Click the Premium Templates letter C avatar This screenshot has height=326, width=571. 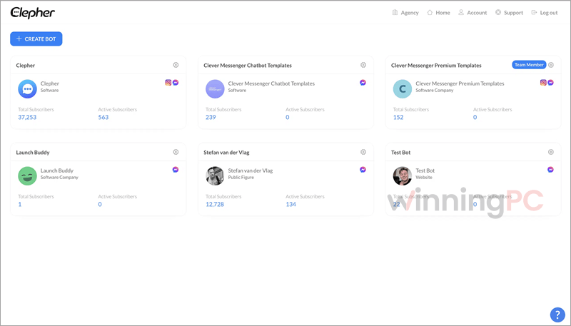click(403, 89)
